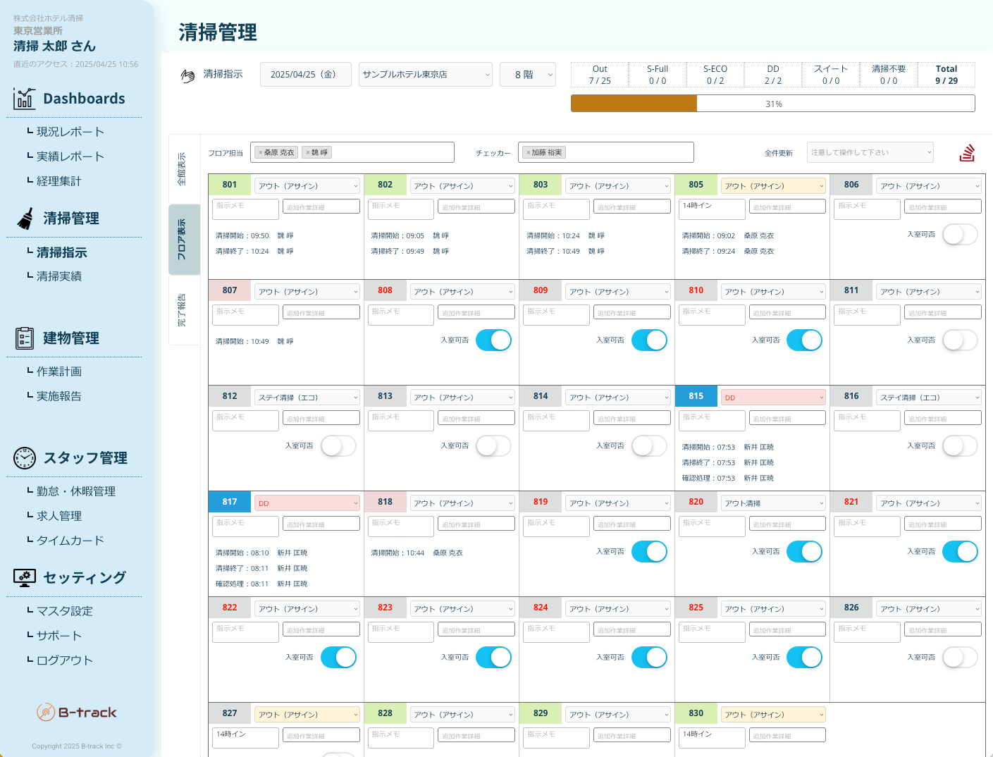Enable the 入室可否 toggle for room 813
Screen dimensions: 993x757
[493, 445]
